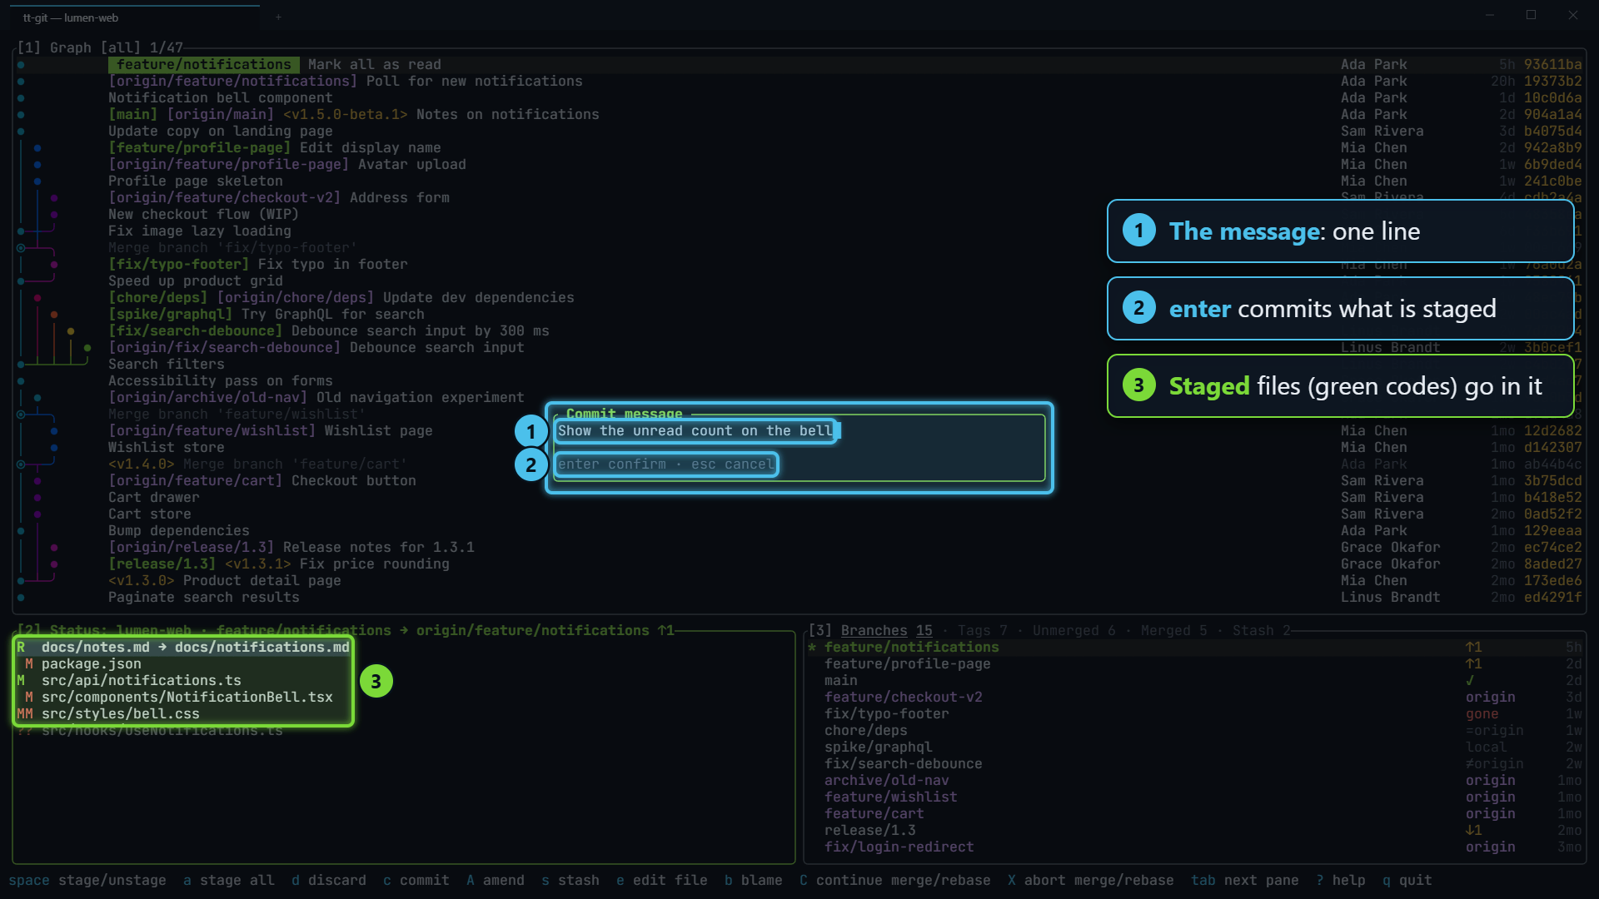This screenshot has width=1599, height=899.
Task: Select commit 'Update dev dependencies'
Action: [x=799, y=297]
